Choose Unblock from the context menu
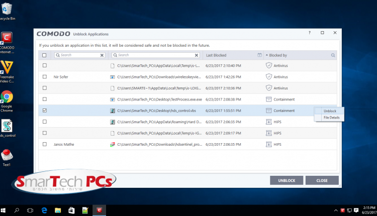Screen dimensions: 377x216 coord(330,111)
